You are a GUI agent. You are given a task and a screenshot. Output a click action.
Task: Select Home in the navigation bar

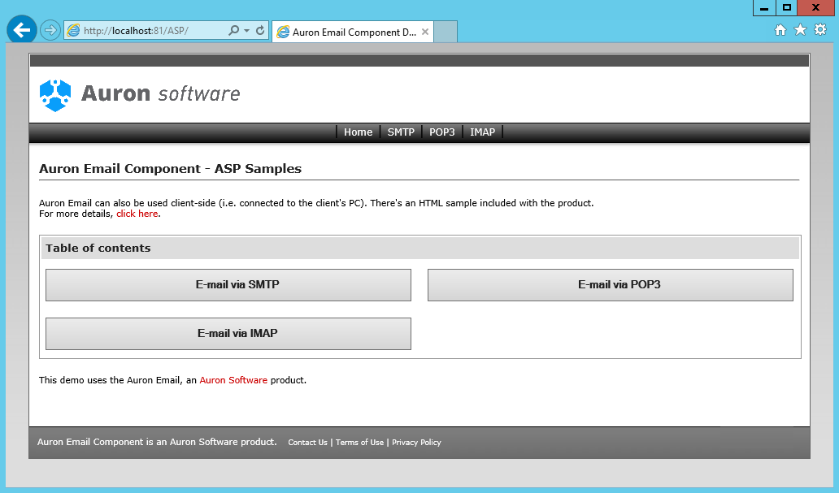358,132
